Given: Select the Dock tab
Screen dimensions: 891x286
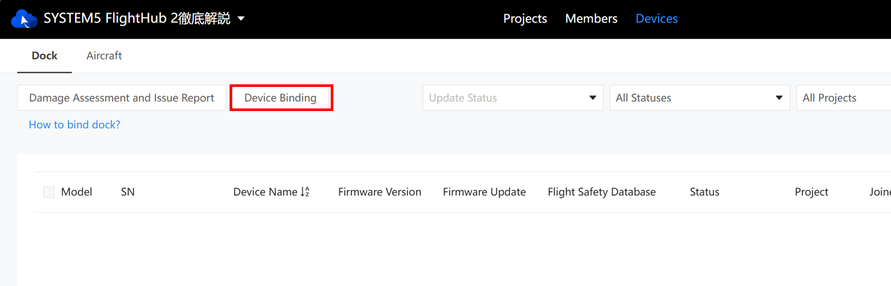Looking at the screenshot, I should coord(45,56).
